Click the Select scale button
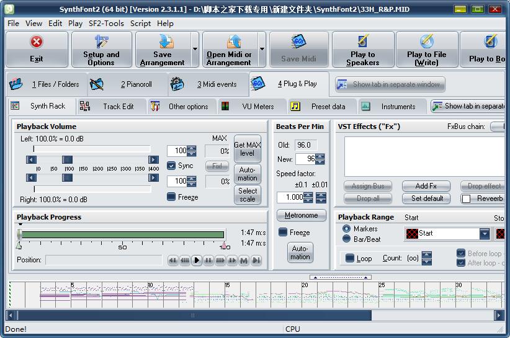The image size is (510, 338). [248, 195]
